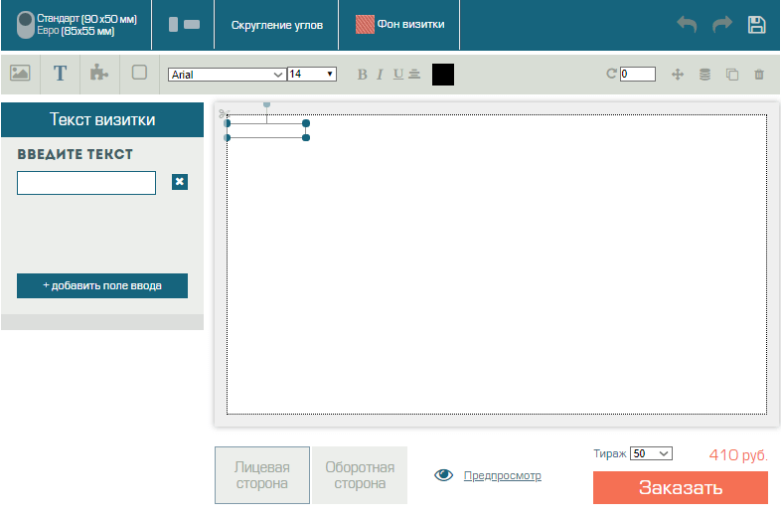
Task: Select horizontal card orientation icon
Action: tap(192, 25)
